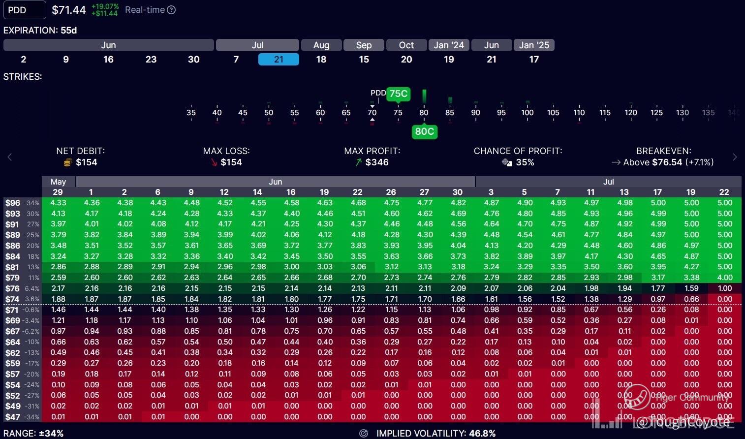Viewport: 745px width, 439px height.
Task: Select the Oct 20 expiration date
Action: click(406, 60)
